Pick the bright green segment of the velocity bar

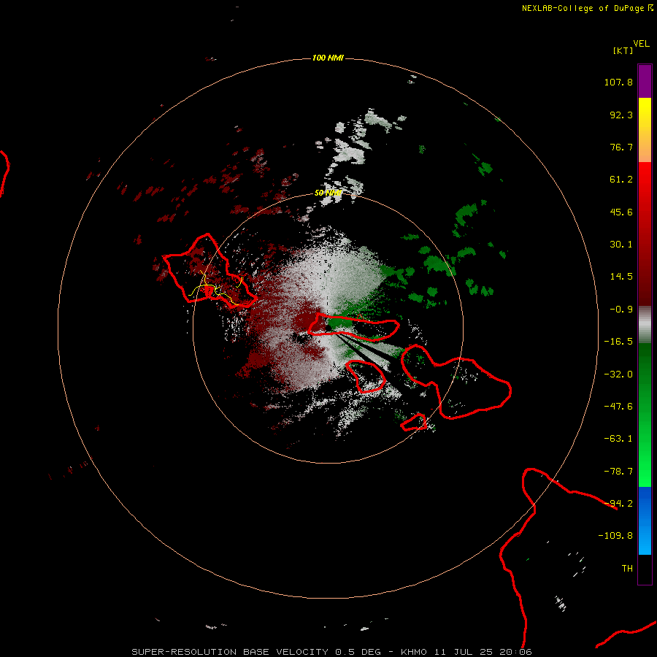point(645,453)
